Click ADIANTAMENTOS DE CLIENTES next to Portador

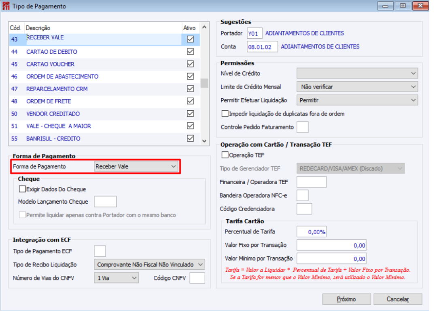(304, 34)
